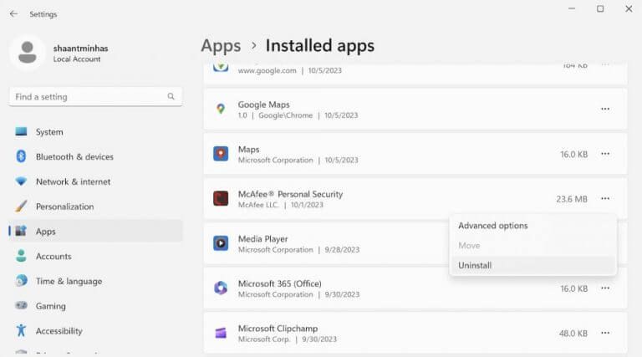Click the www.google.com publisher text

(267, 70)
